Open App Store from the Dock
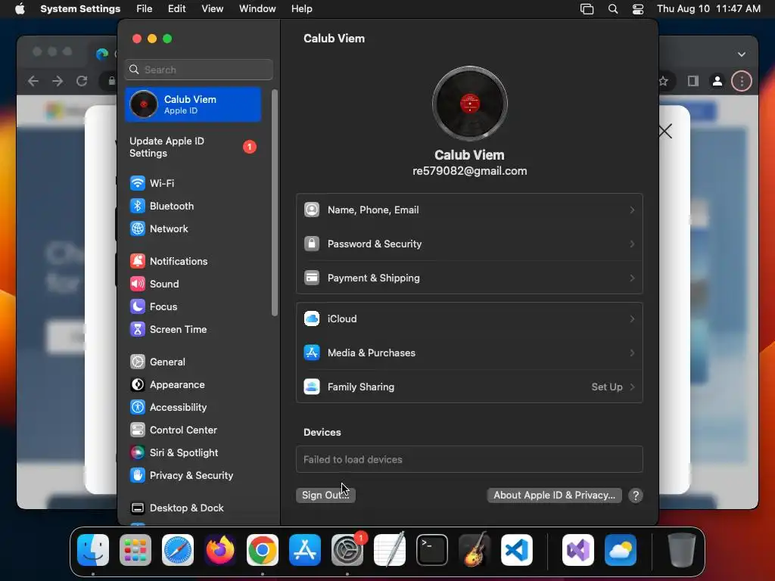This screenshot has height=581, width=775. [x=305, y=550]
